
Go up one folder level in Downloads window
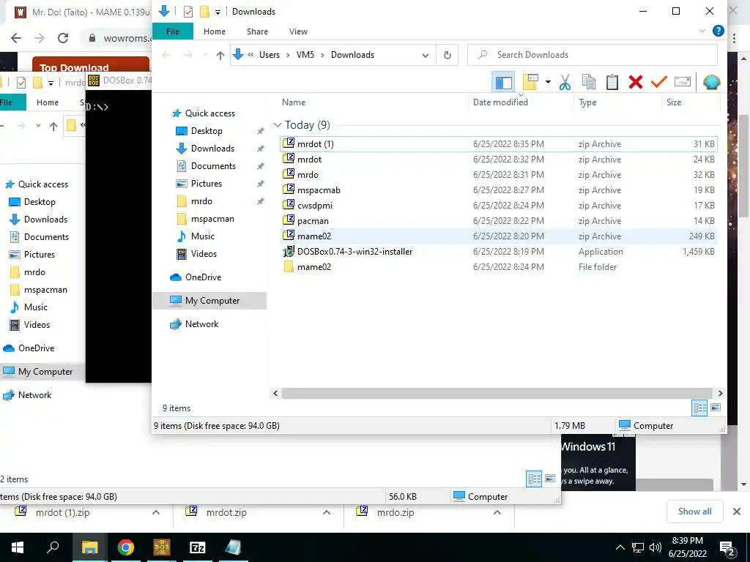(x=220, y=56)
